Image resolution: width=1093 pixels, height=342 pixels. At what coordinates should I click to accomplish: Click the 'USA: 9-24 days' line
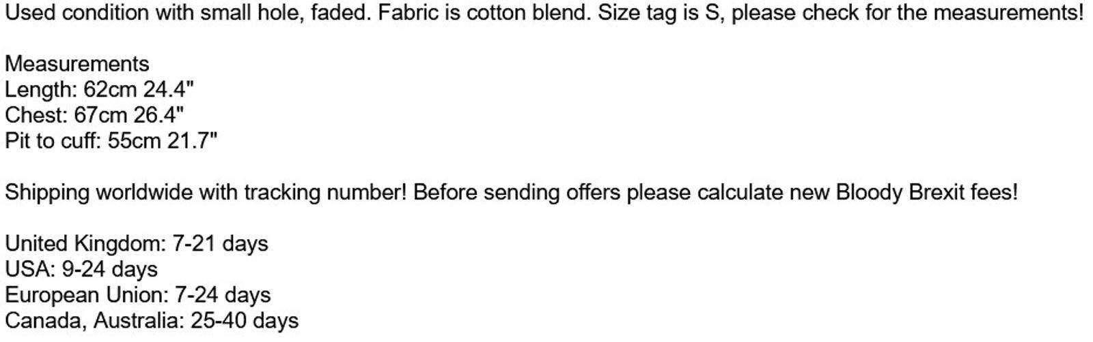click(x=81, y=269)
